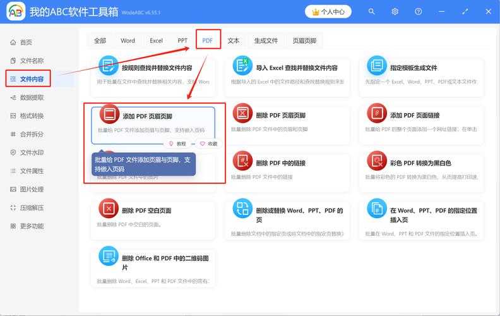The width and height of the screenshot is (500, 316).
Task: Switch to the Word tab
Action: click(x=128, y=40)
